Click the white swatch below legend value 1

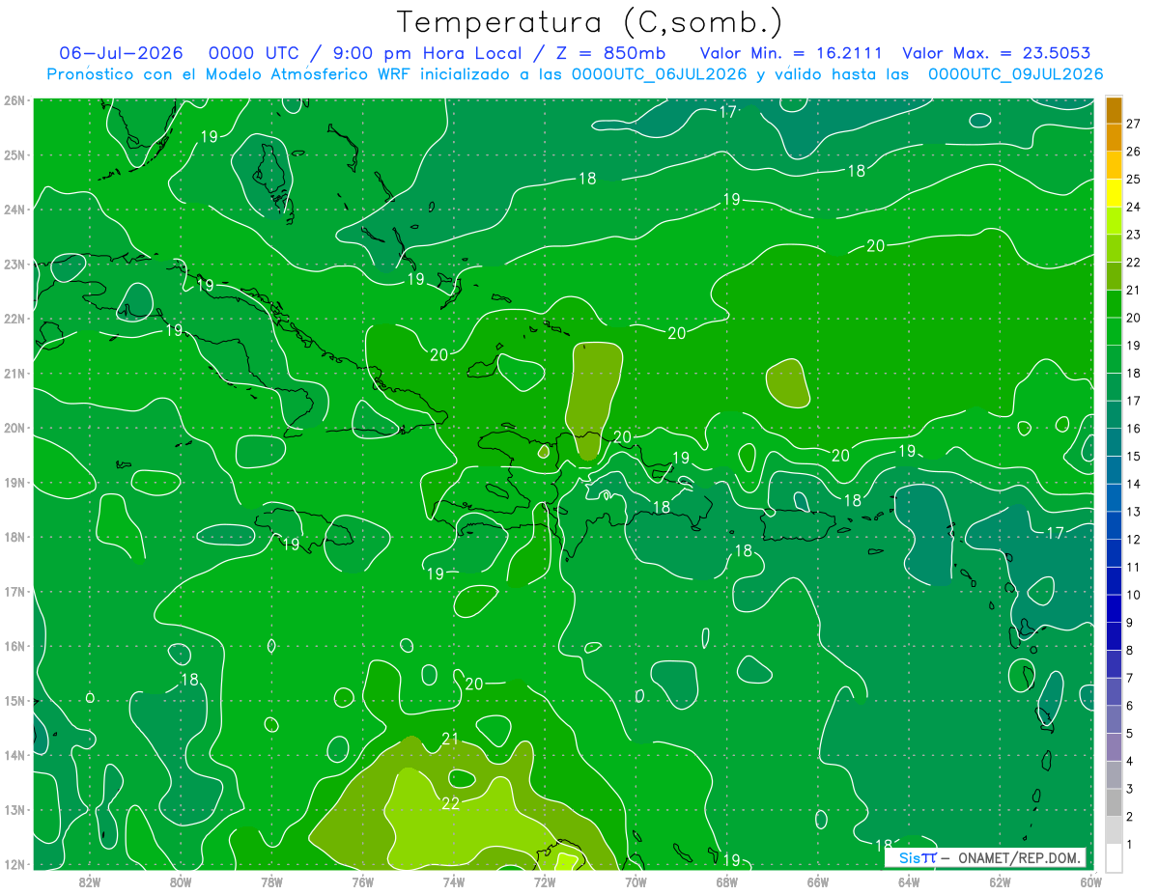(1114, 856)
